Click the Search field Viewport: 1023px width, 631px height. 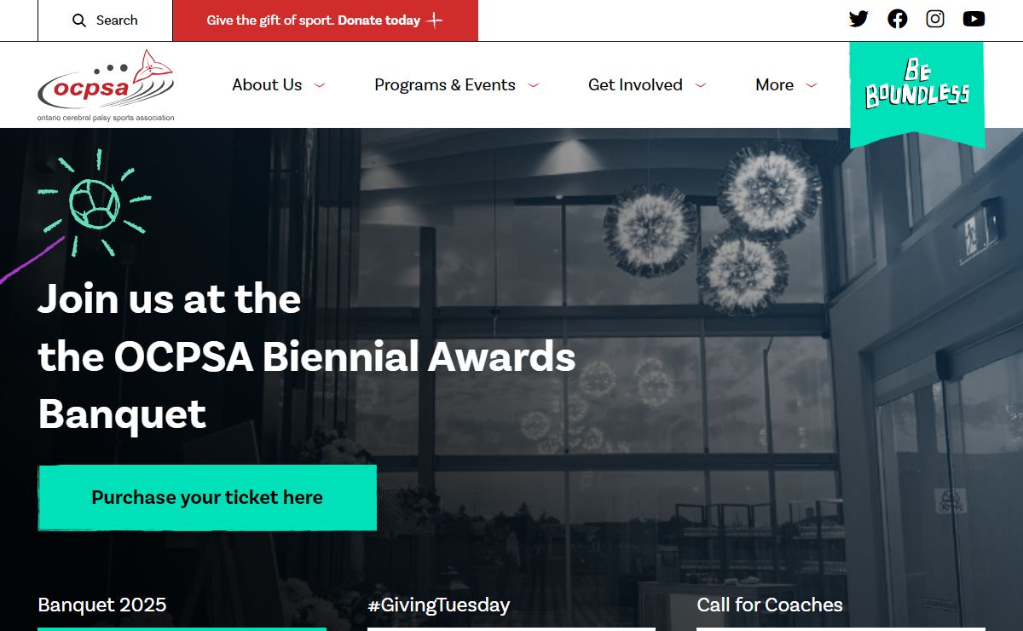(117, 20)
